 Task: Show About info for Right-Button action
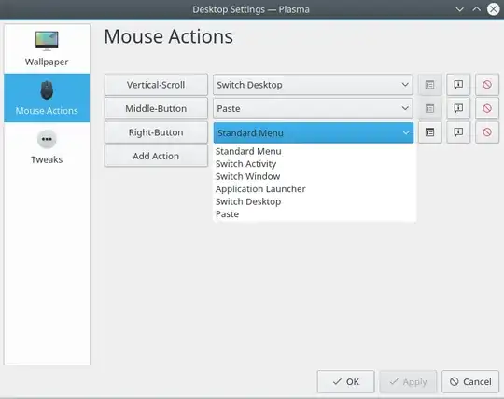pos(458,132)
